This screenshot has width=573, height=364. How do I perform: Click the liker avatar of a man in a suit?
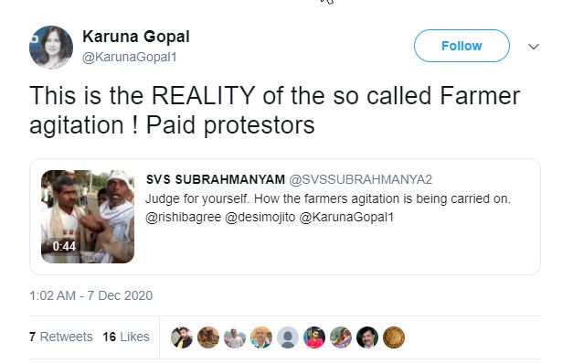tap(367, 337)
